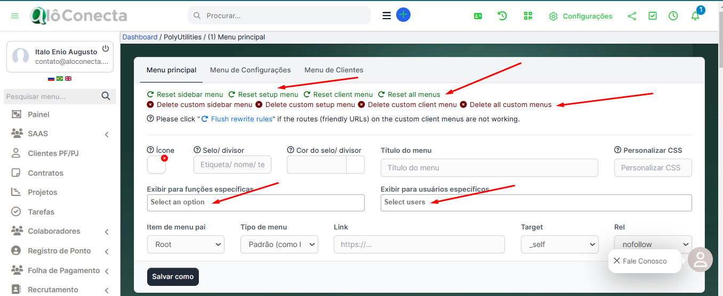Select the Russian flag language
The image size is (723, 296).
[51, 79]
